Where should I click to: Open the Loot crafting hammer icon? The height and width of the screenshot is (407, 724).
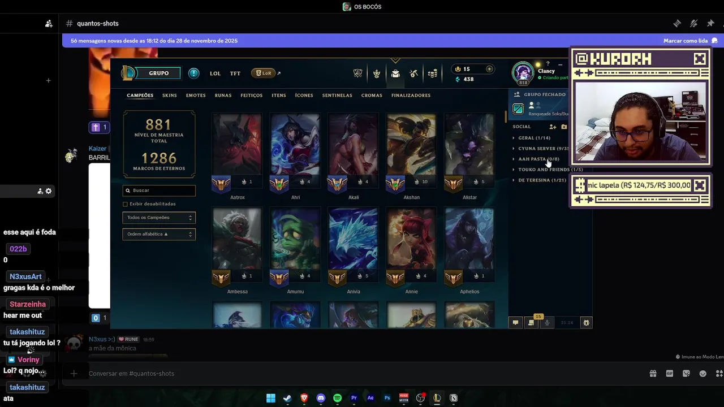[414, 73]
